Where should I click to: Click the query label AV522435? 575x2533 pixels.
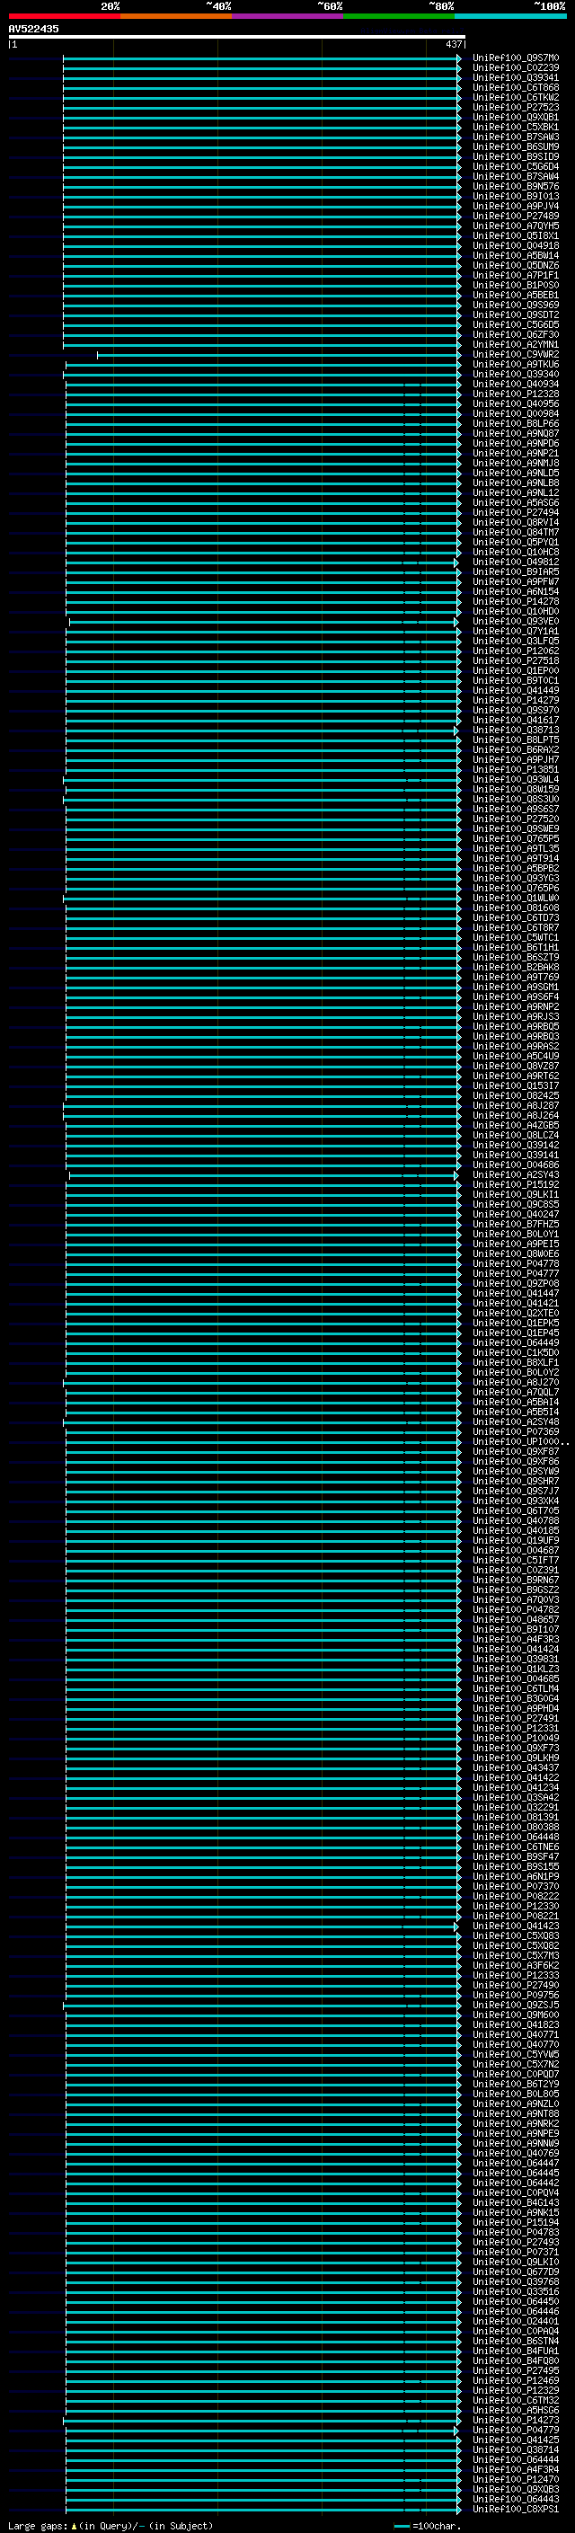tap(33, 30)
